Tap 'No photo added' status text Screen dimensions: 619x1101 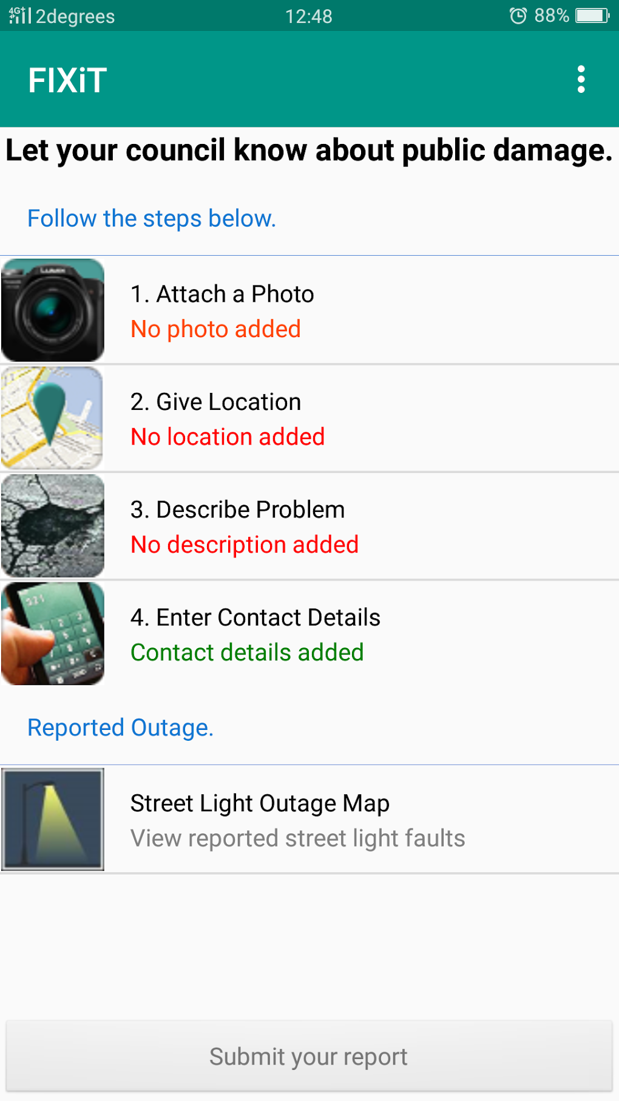(x=215, y=329)
